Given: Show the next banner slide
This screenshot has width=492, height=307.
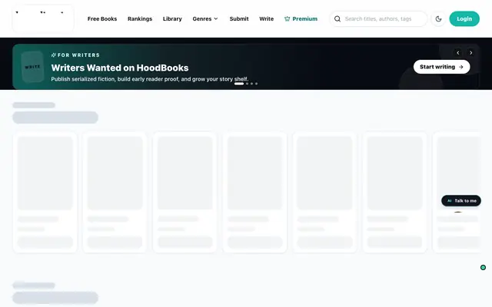Looking at the screenshot, I should [470, 53].
